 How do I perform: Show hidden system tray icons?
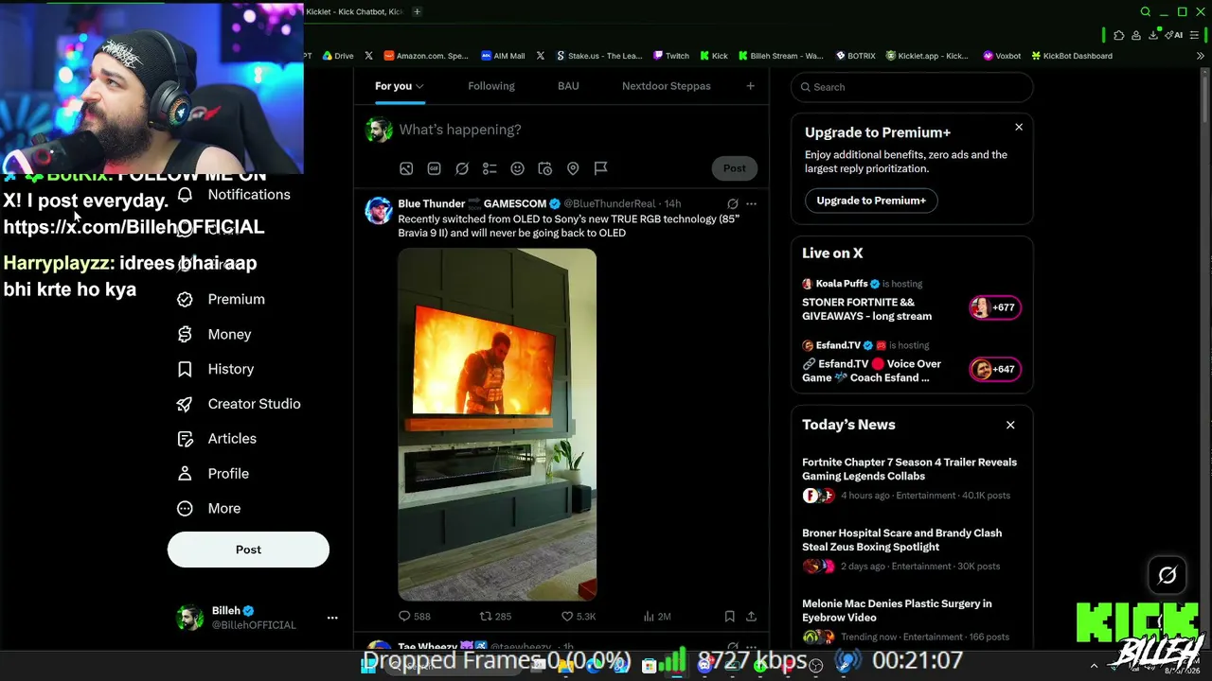(1094, 666)
